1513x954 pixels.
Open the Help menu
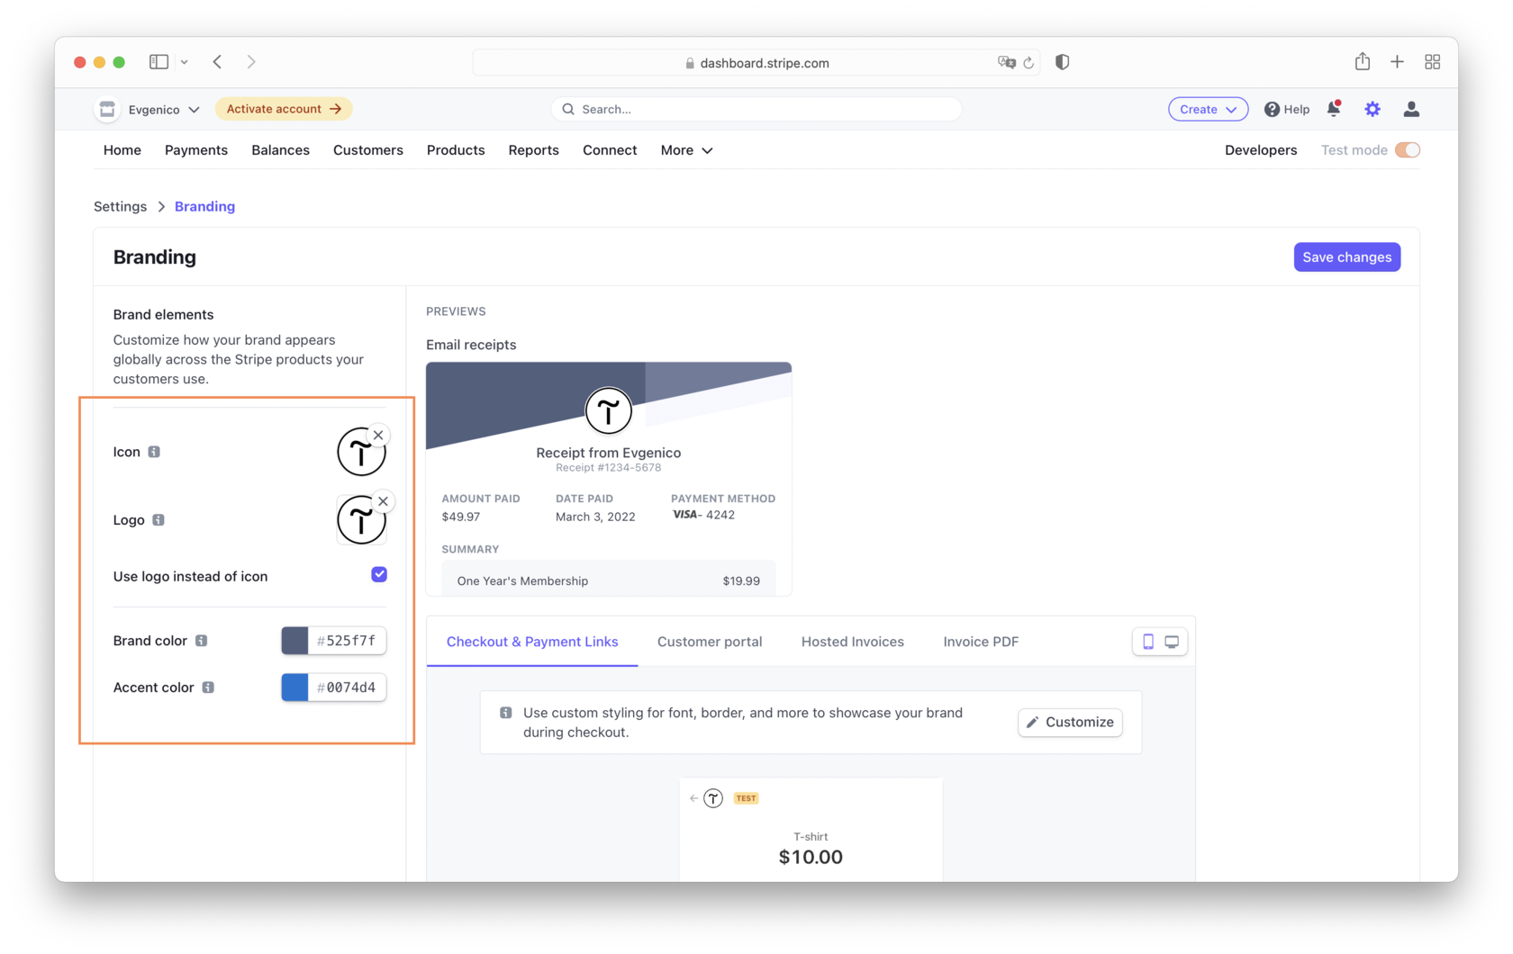pos(1286,109)
